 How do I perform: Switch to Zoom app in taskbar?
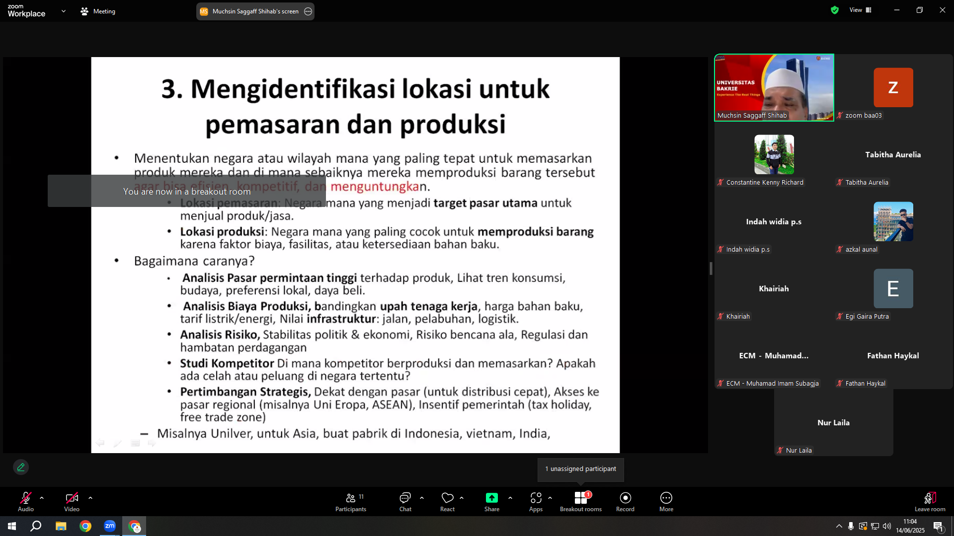click(110, 526)
